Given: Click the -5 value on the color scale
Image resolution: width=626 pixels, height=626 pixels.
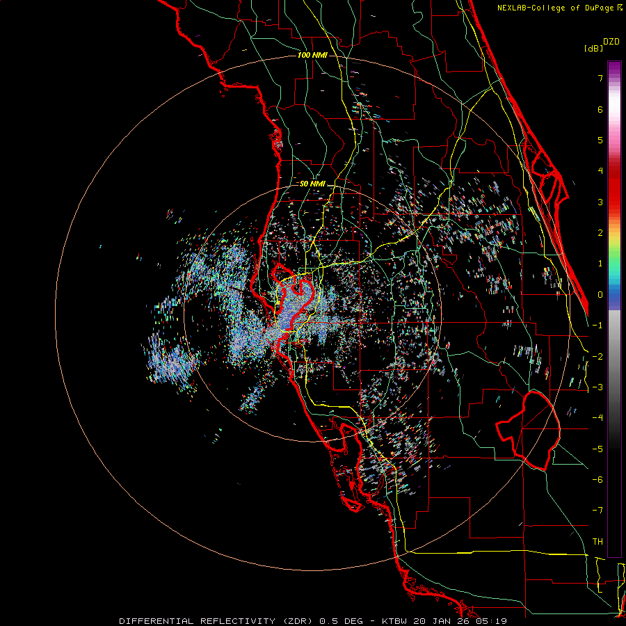Looking at the screenshot, I should pyautogui.click(x=597, y=449).
